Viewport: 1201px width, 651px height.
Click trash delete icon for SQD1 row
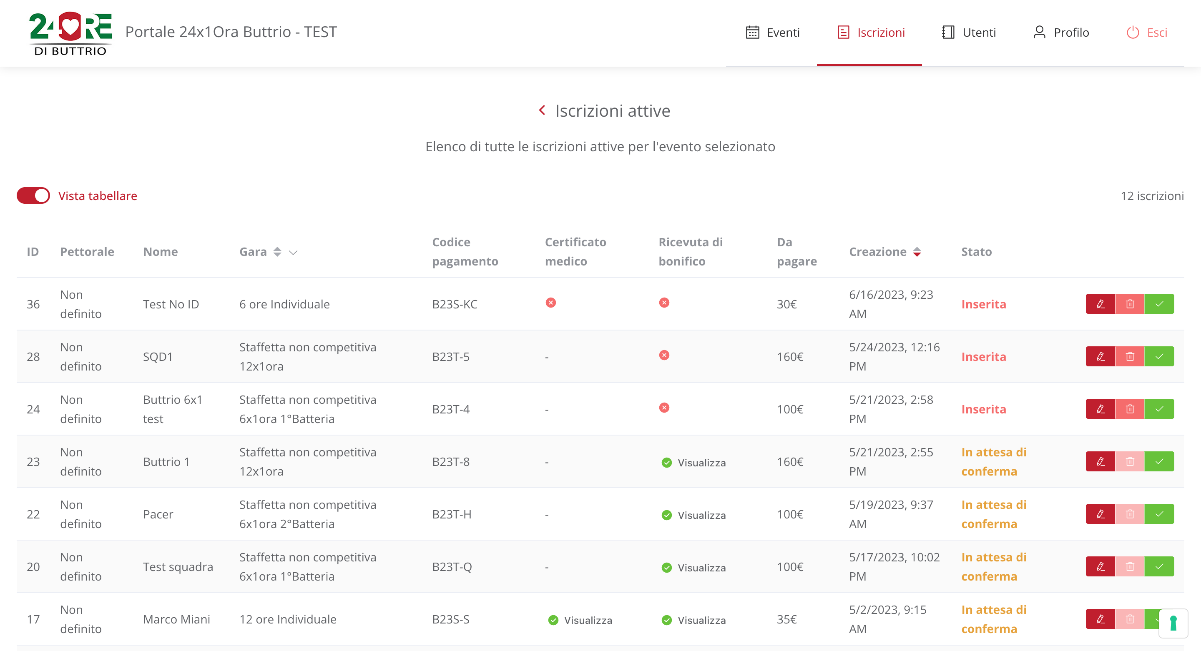click(1130, 356)
